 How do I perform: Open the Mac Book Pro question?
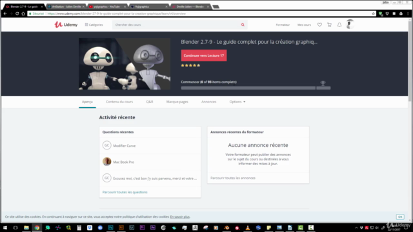123,162
